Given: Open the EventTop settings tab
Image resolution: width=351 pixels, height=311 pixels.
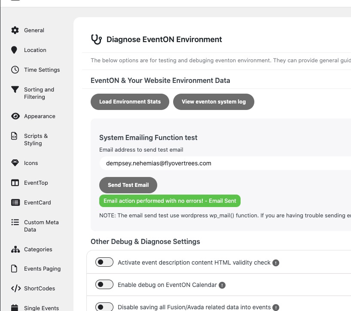Looking at the screenshot, I should point(36,183).
